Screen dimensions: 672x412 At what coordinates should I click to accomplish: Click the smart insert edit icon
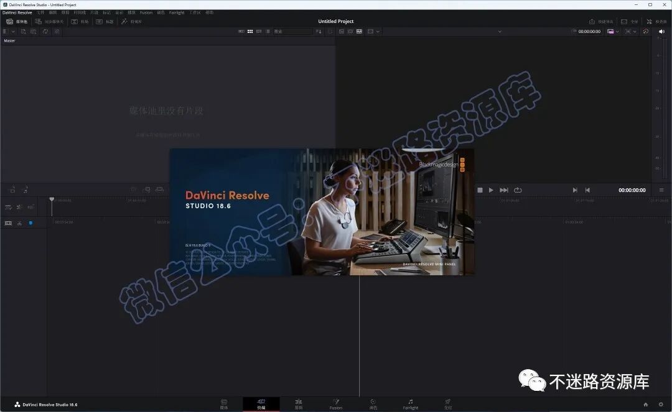[134, 190]
